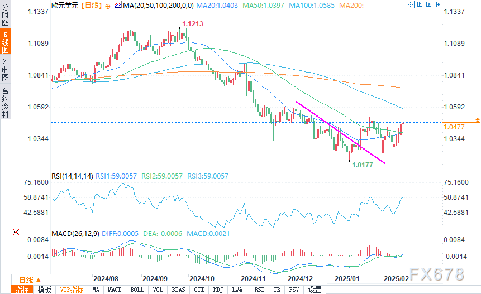Click the DIFF:0.0005 value

pyautogui.click(x=120, y=234)
